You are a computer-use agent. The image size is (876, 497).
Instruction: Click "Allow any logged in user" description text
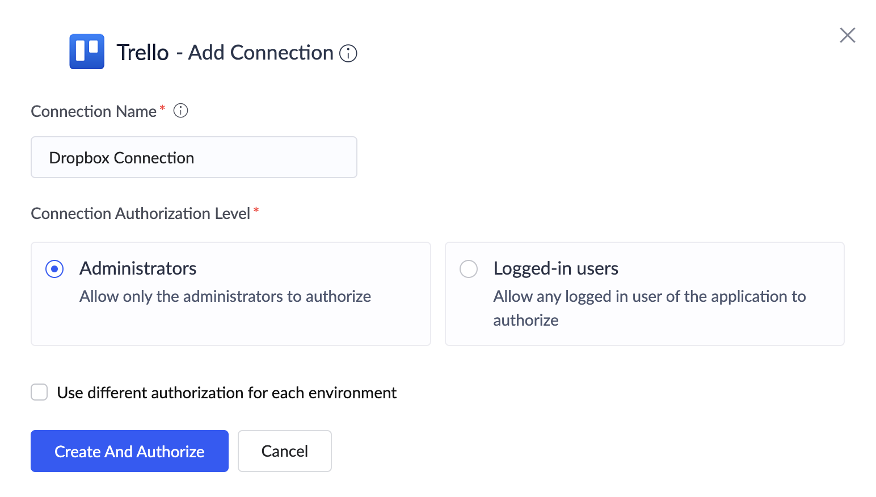[649, 297]
